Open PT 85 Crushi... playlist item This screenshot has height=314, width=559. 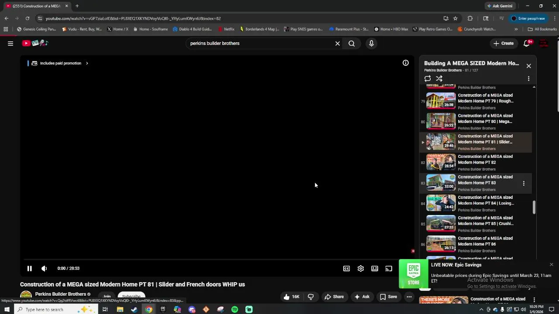[x=476, y=224]
